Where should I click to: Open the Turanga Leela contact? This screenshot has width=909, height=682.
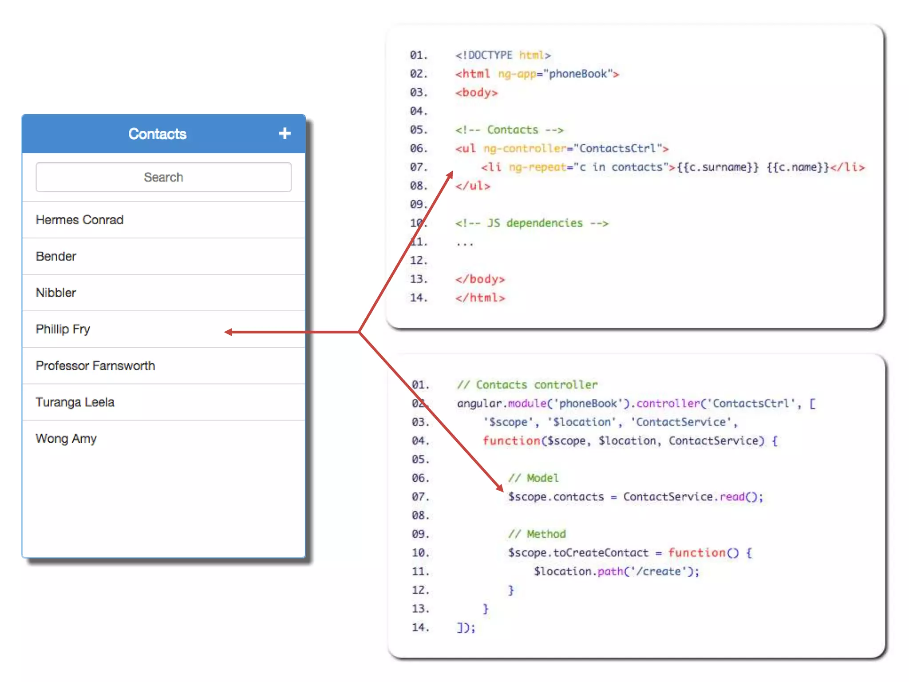(x=75, y=402)
